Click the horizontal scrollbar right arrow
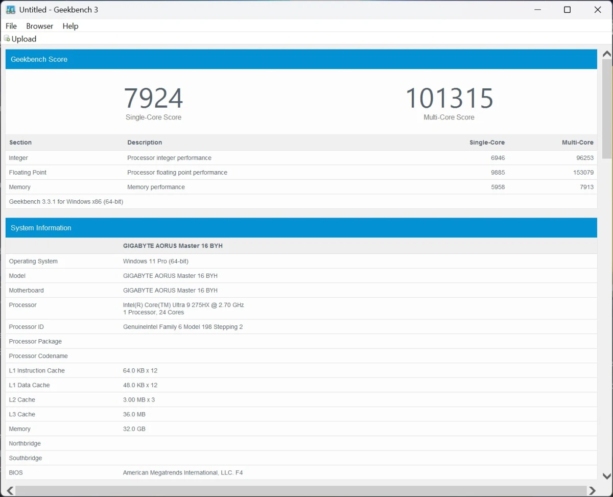The height and width of the screenshot is (497, 613). [592, 491]
